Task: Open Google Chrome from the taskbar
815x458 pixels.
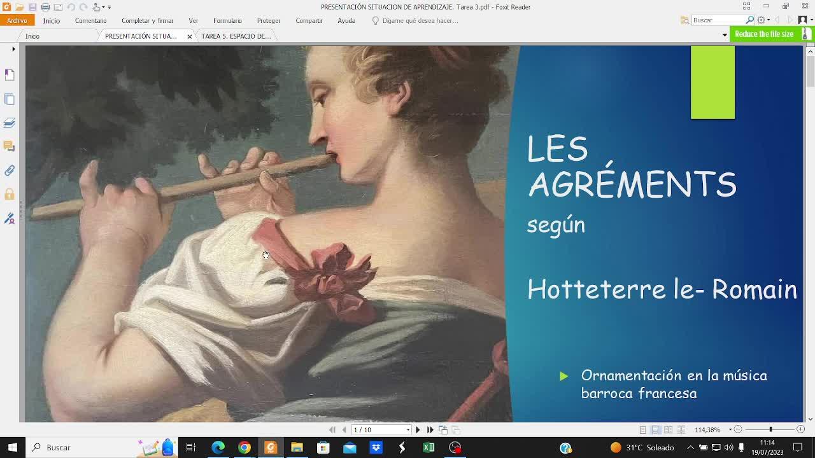Action: click(244, 447)
